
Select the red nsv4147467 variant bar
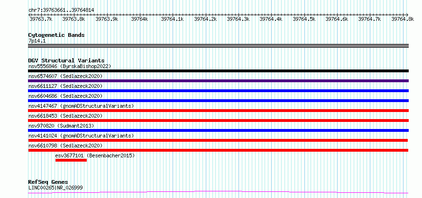click(218, 111)
